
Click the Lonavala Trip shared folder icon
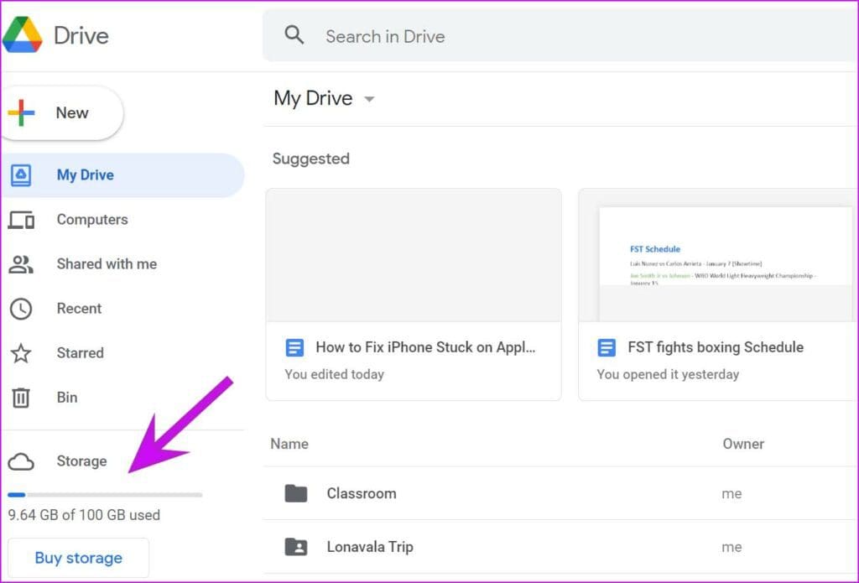[296, 547]
